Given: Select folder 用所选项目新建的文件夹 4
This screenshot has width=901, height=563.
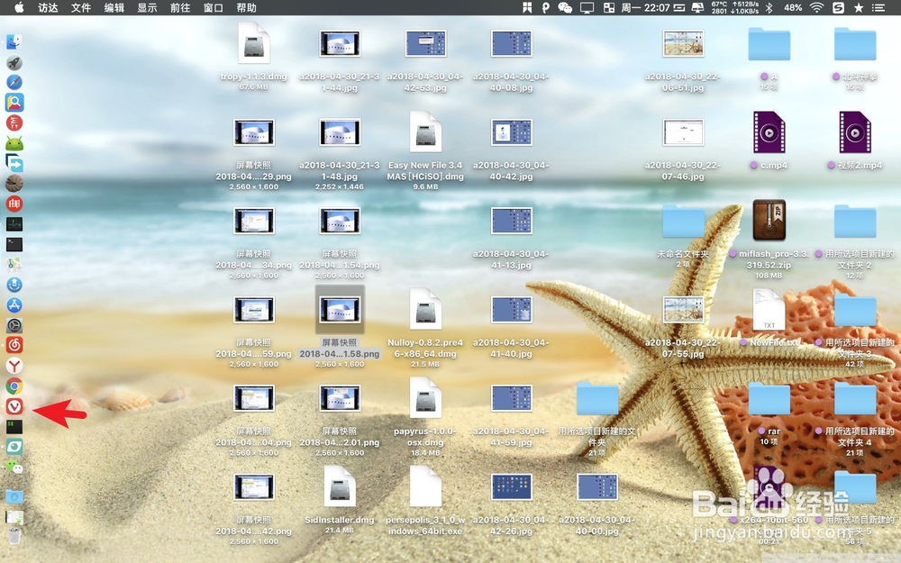Looking at the screenshot, I should pos(854,399).
